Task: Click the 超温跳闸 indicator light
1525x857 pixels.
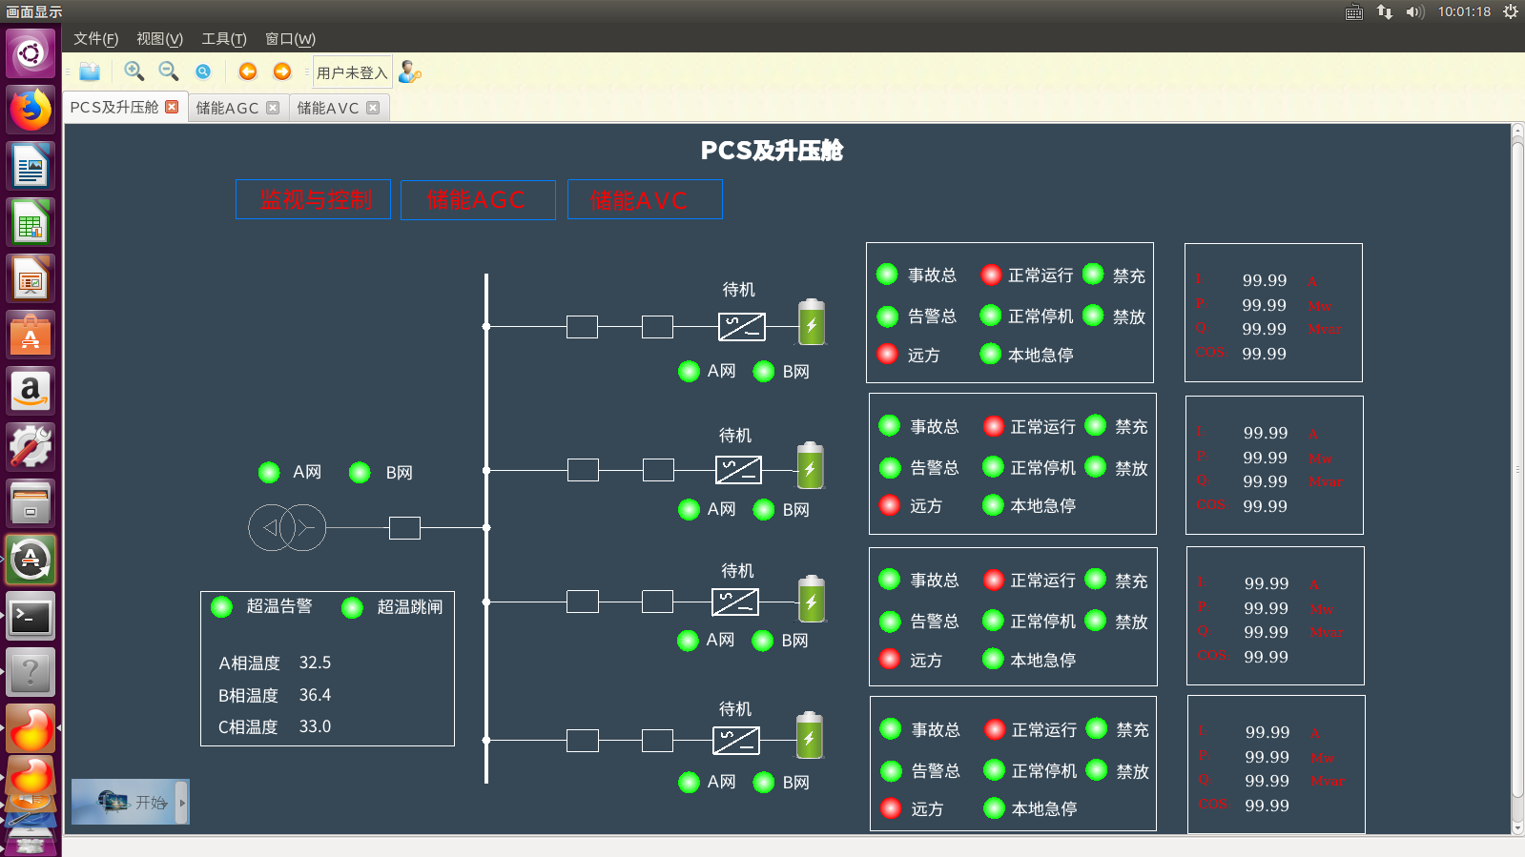Action: click(x=352, y=607)
